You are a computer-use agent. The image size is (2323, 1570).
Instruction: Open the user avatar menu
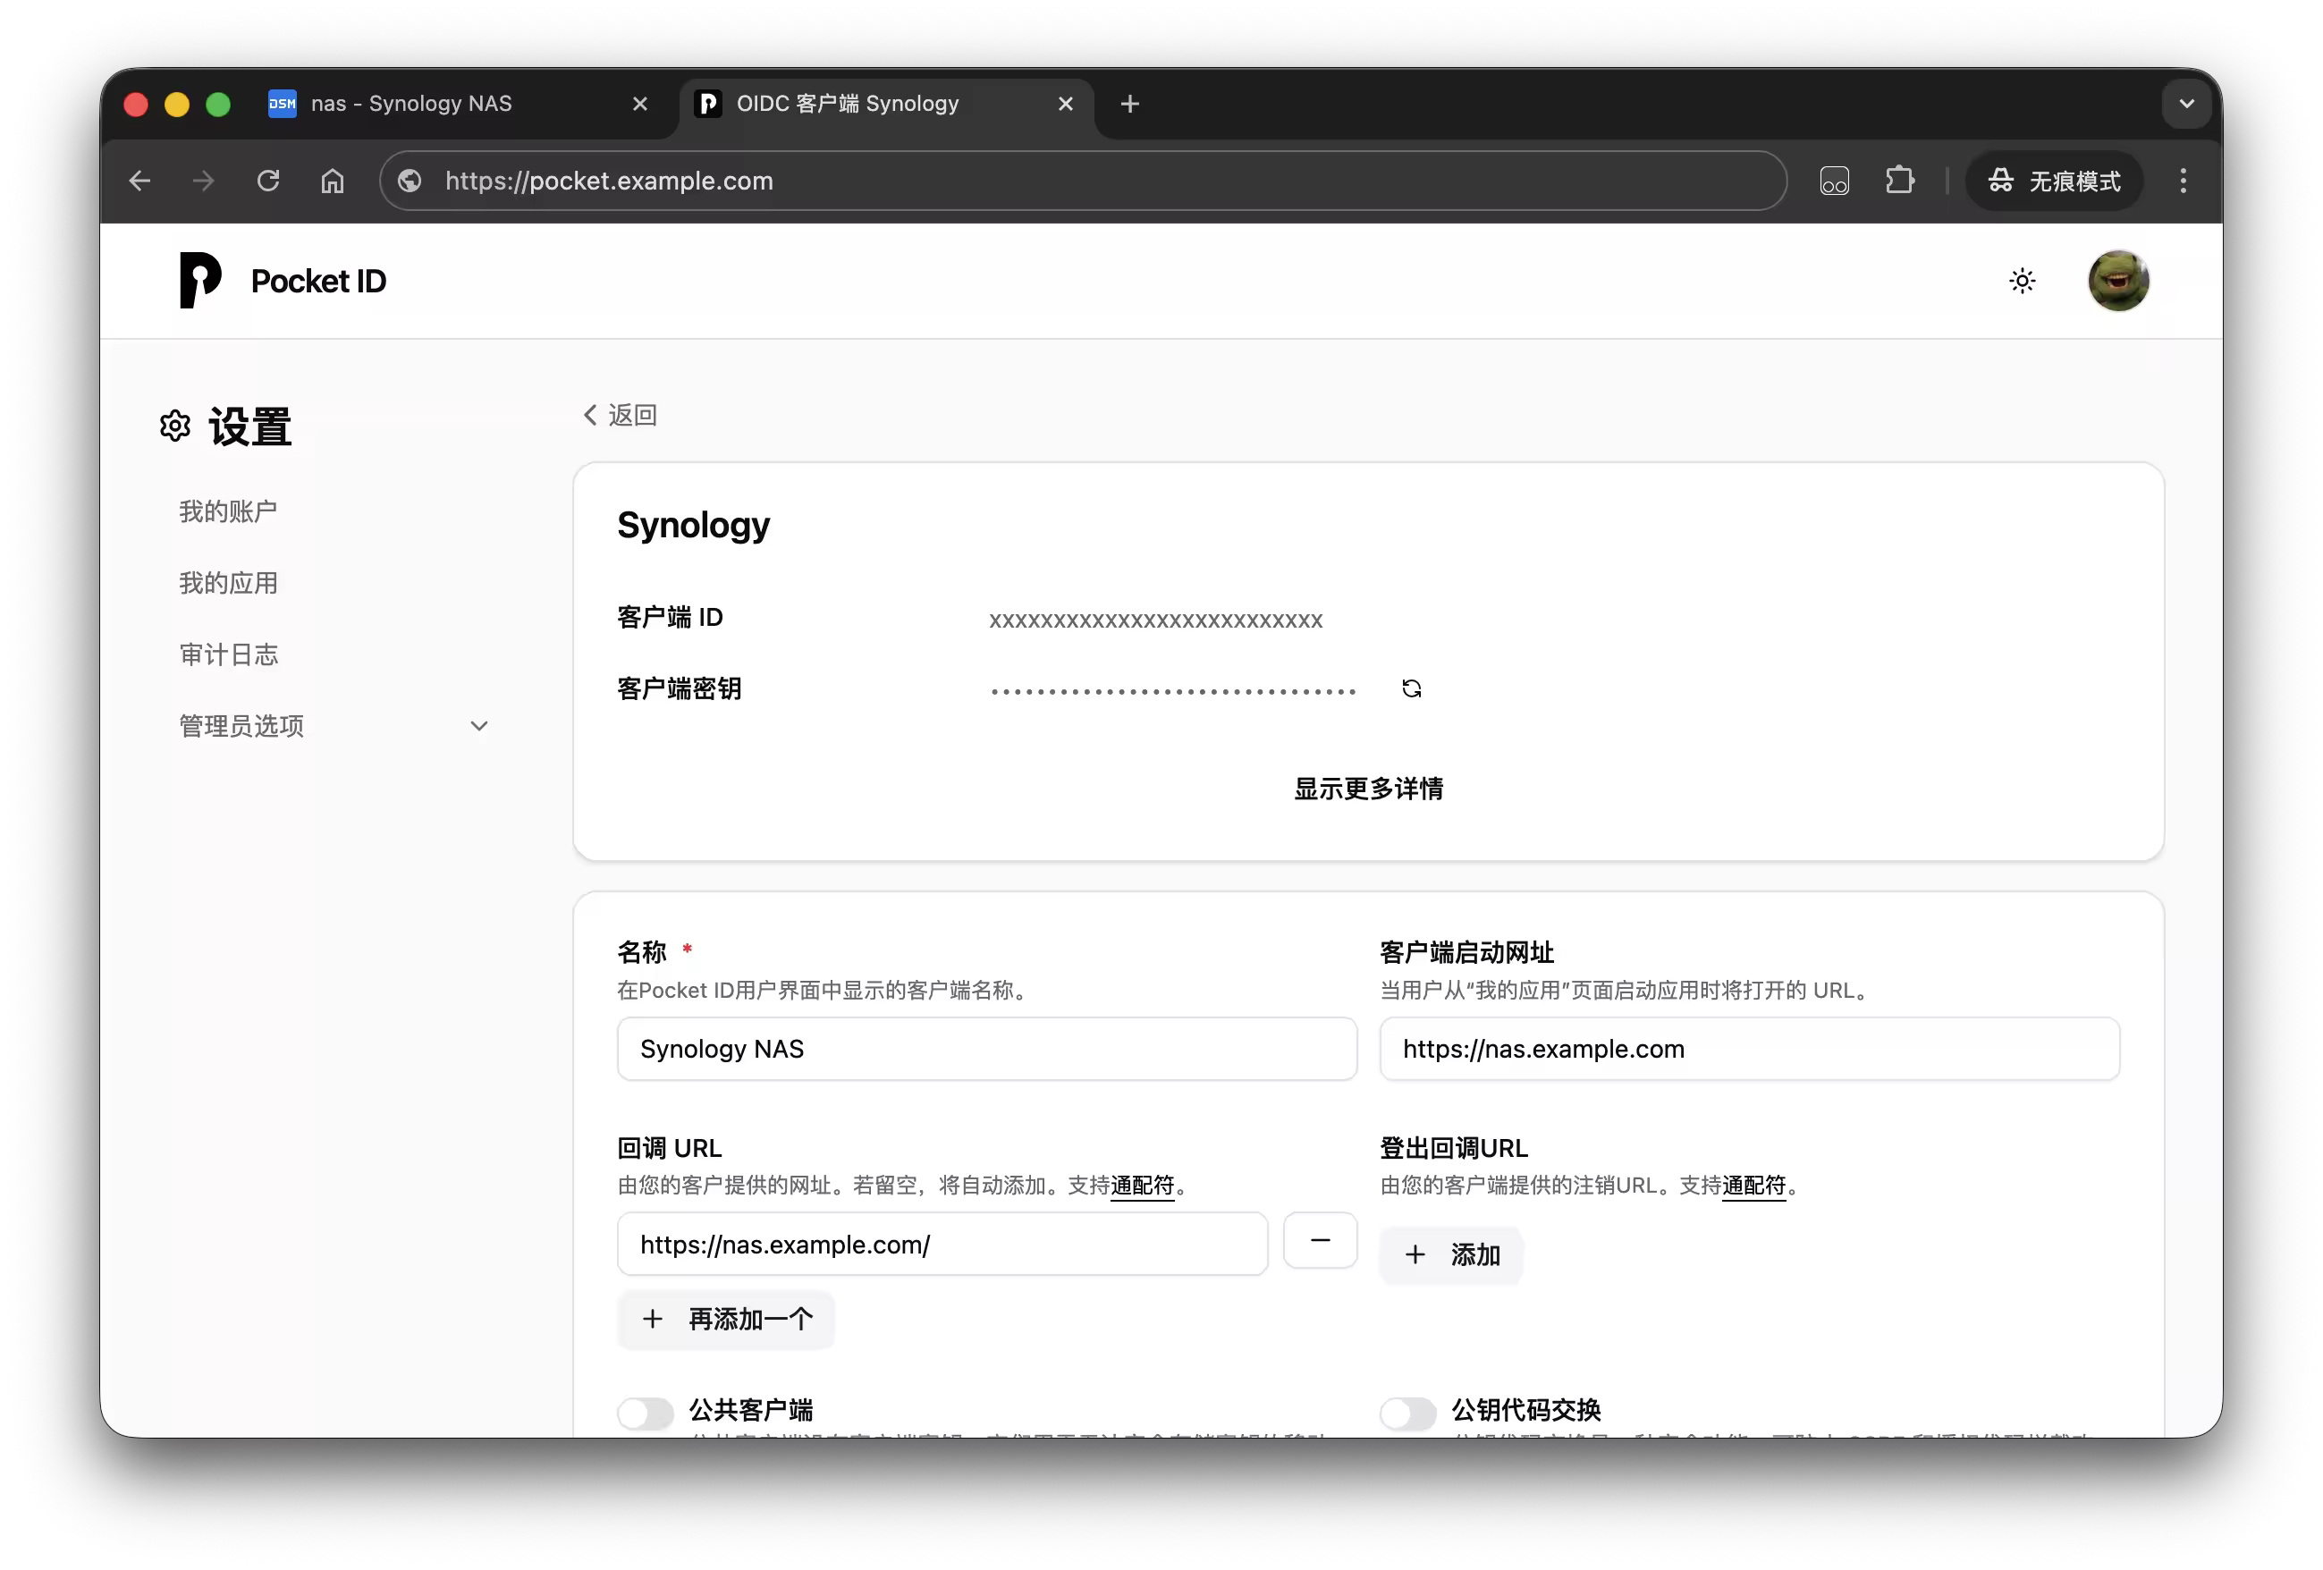click(2118, 281)
